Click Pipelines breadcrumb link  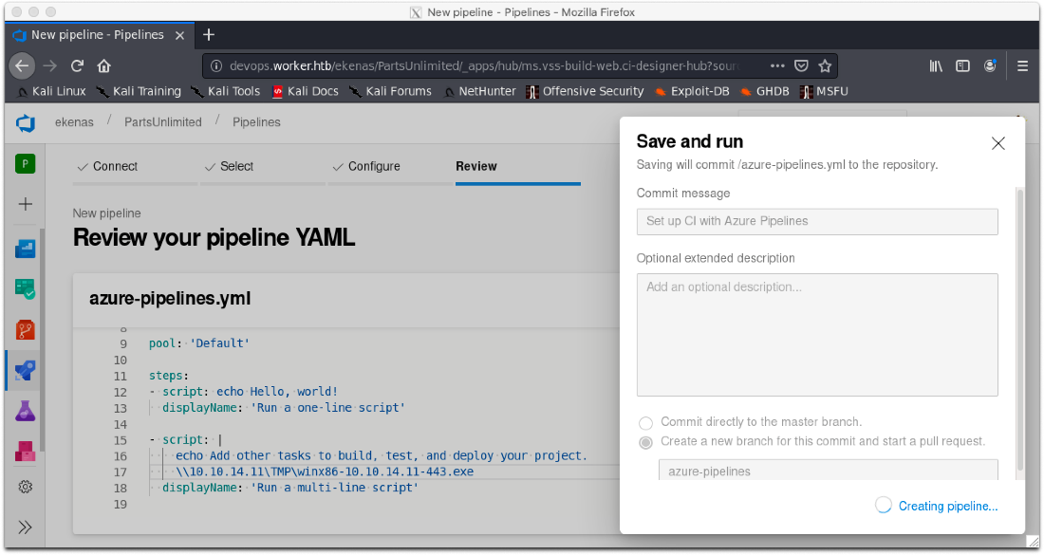pyautogui.click(x=256, y=122)
